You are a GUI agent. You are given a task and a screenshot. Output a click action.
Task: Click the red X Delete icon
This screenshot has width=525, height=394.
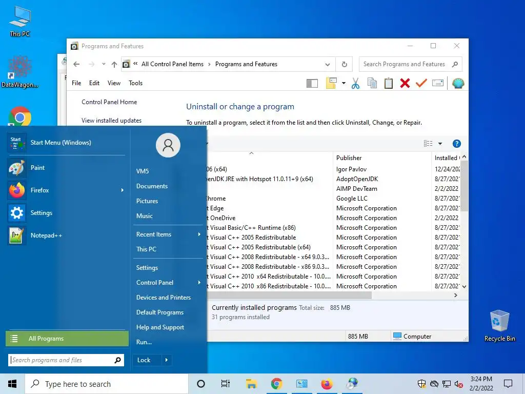tap(405, 83)
